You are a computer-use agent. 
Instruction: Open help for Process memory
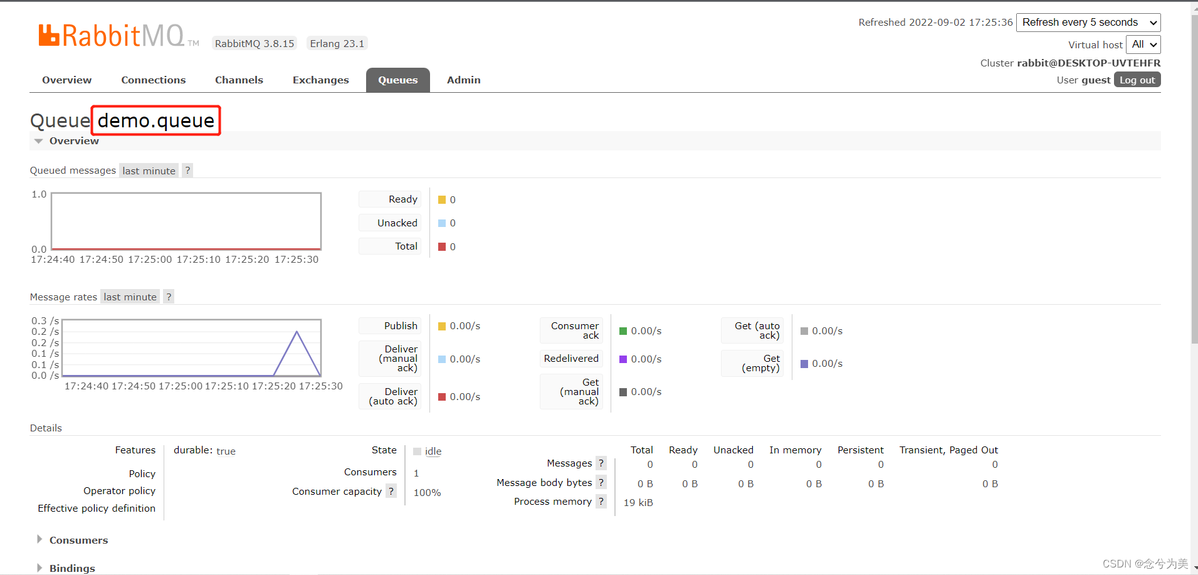[601, 501]
